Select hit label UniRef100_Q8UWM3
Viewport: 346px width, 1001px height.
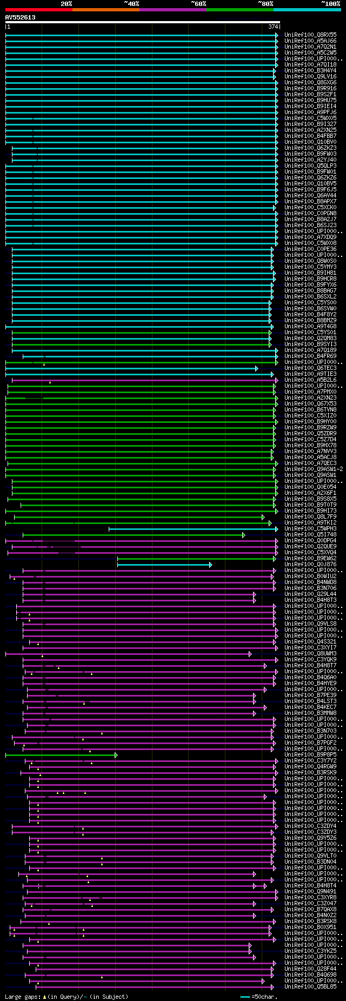click(x=310, y=654)
